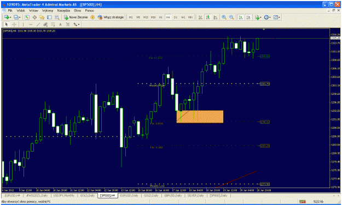
Task: Open the New Chart toolbar icon
Action: tap(7, 17)
